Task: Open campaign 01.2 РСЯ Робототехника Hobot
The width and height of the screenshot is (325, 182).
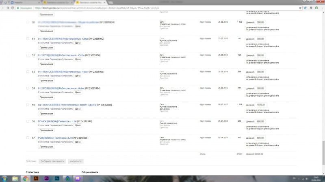Action: (x=61, y=88)
